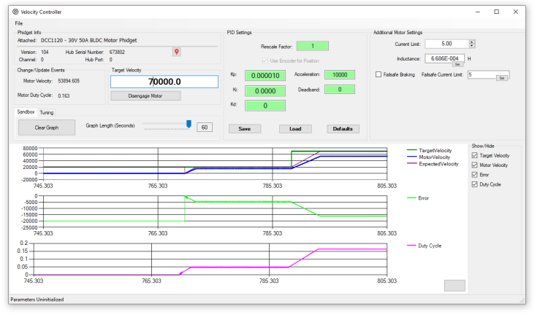This screenshot has height=325, width=548.
Task: Click the Motor Duty Cycle value 0.163
Action: pos(64,95)
